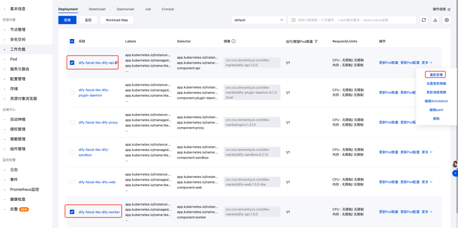Viewport: 458px width, 228px height.
Task: Open the default namespace dropdown
Action: click(x=259, y=20)
